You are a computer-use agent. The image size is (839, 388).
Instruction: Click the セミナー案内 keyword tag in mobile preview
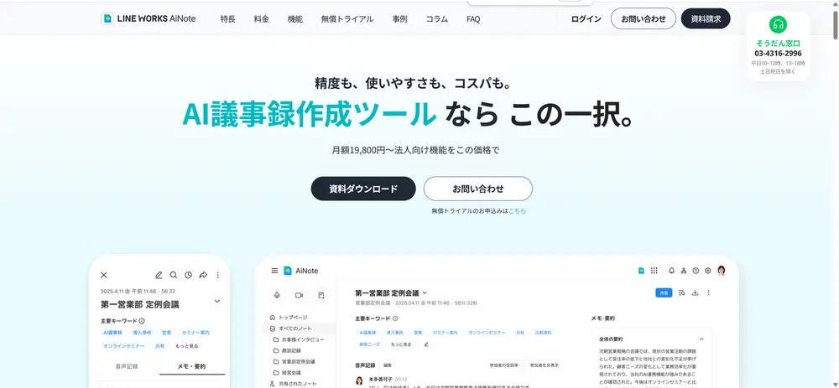195,333
